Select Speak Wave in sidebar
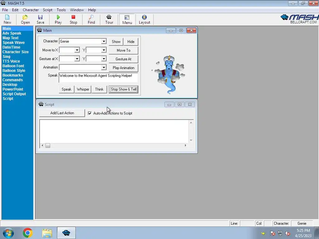The width and height of the screenshot is (319, 239). (14, 42)
